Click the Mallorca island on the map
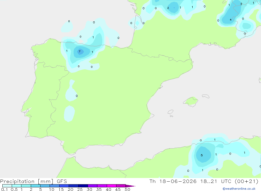Viewport: 261px width, 191px height. point(191,101)
